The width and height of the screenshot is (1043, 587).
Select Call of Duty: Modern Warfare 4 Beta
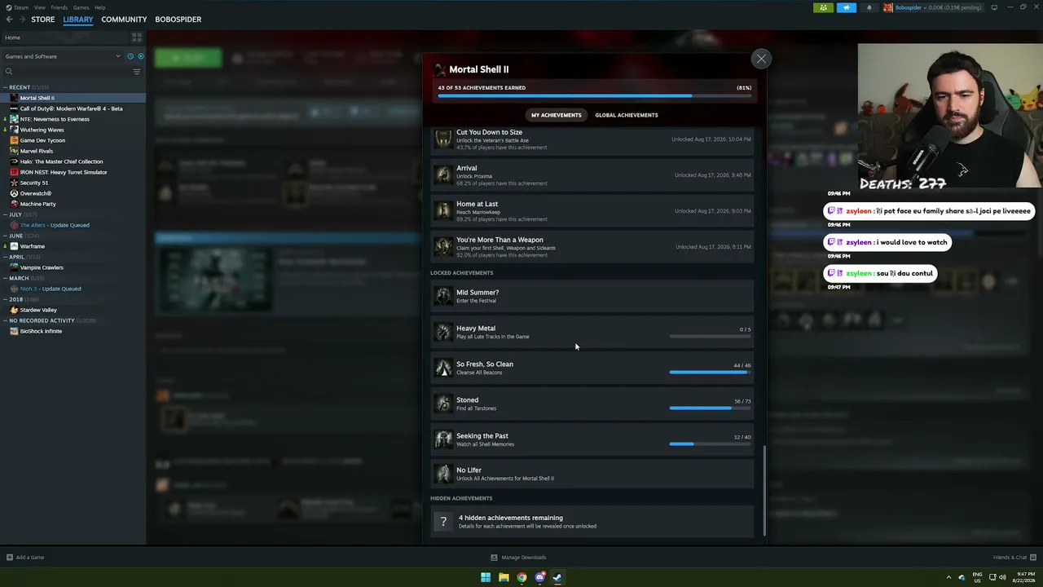(x=73, y=108)
